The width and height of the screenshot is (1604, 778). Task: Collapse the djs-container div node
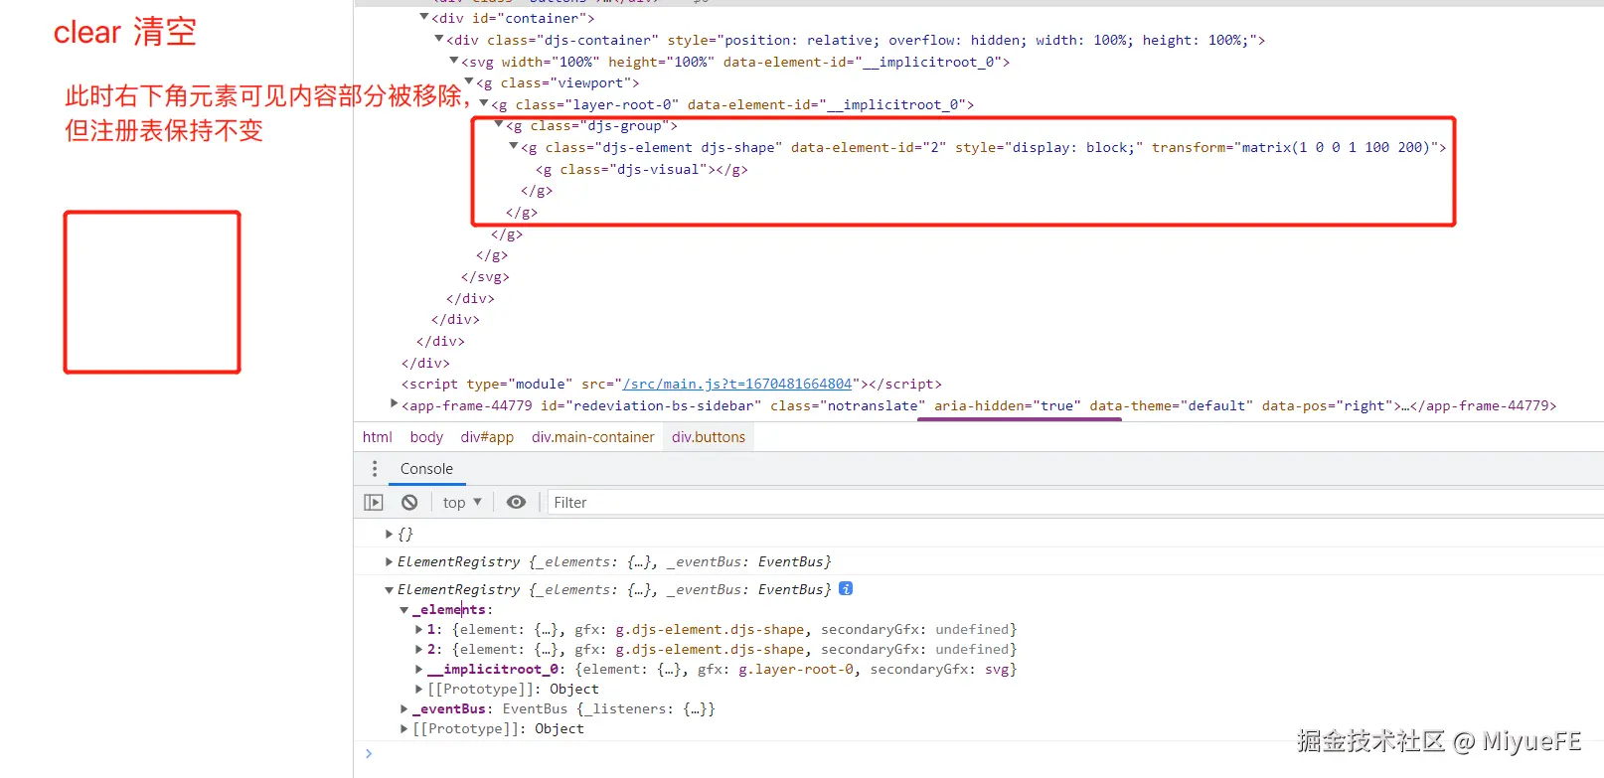click(439, 39)
